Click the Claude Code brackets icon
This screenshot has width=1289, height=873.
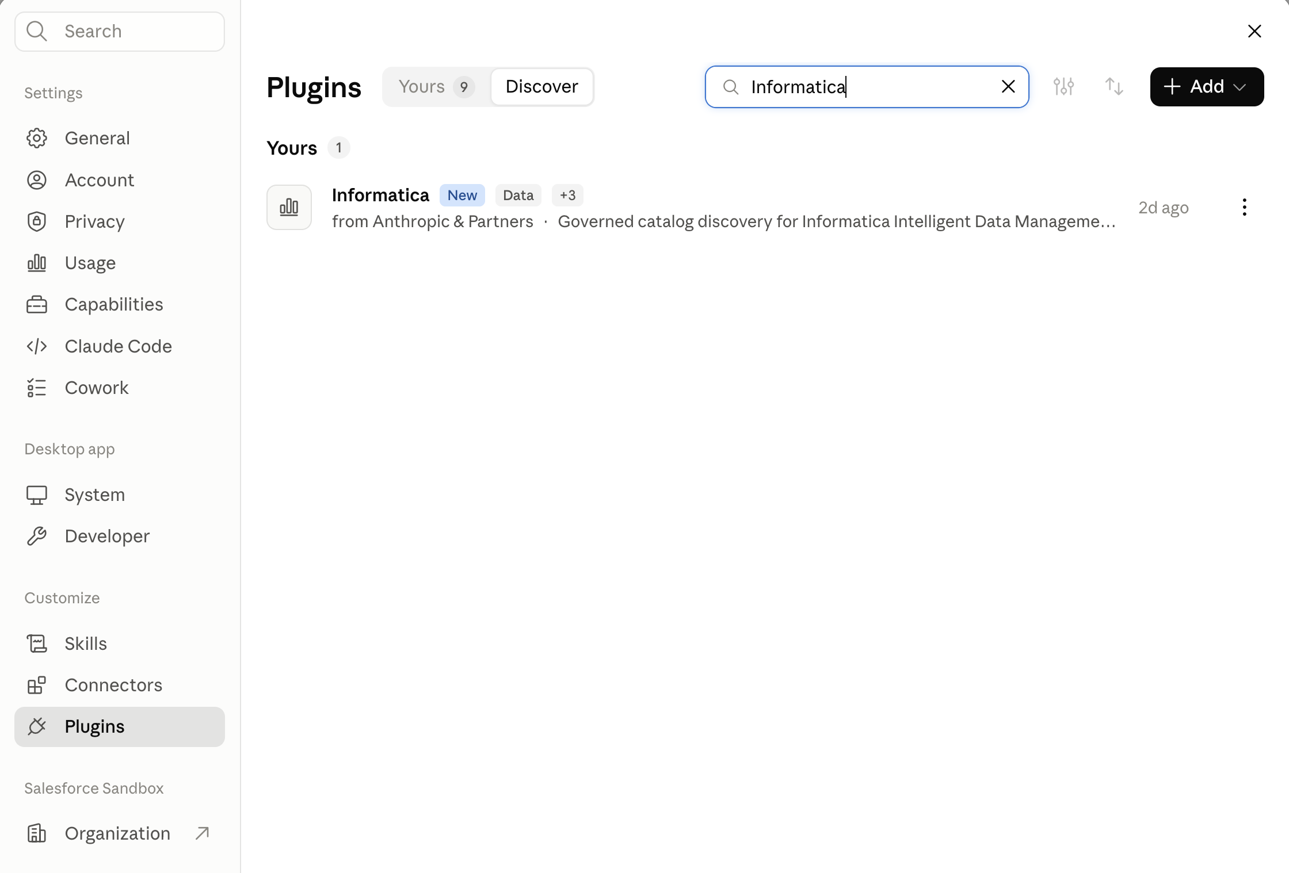pos(37,346)
